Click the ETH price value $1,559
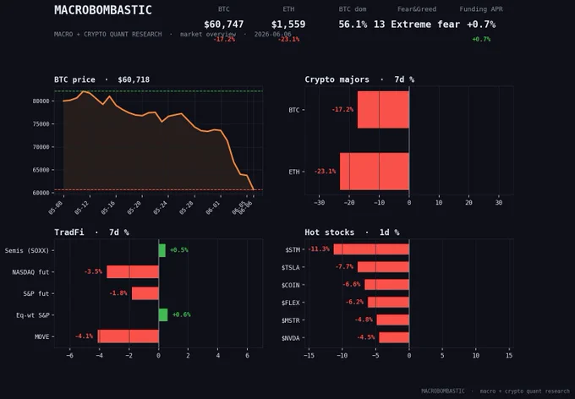 [288, 25]
